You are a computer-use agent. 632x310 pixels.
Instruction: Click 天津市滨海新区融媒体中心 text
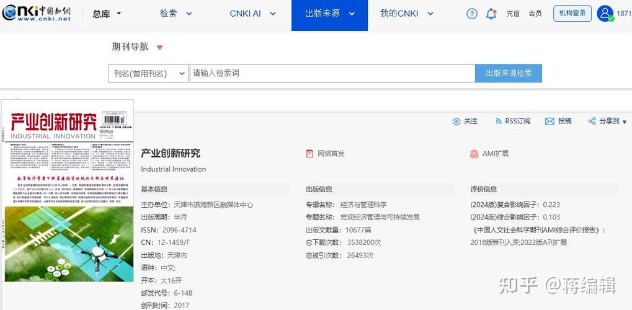(213, 205)
